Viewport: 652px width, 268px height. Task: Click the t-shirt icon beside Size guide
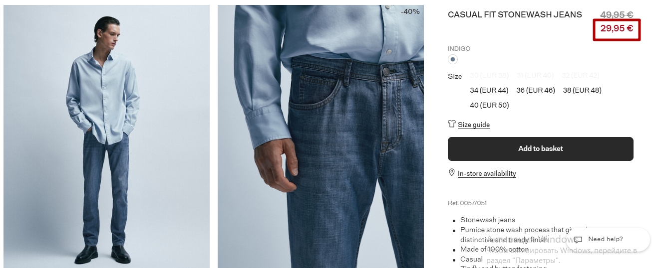(x=452, y=124)
